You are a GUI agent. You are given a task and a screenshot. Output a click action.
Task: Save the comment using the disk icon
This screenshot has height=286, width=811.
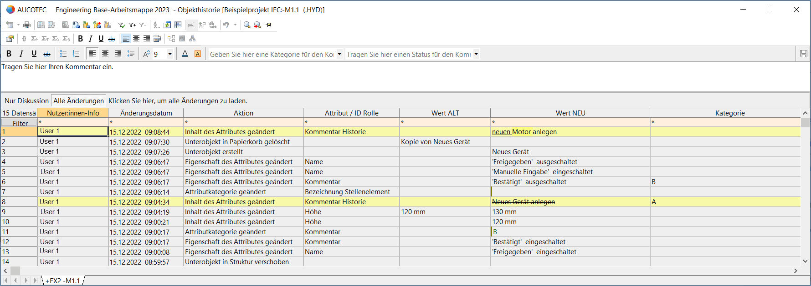coord(803,54)
